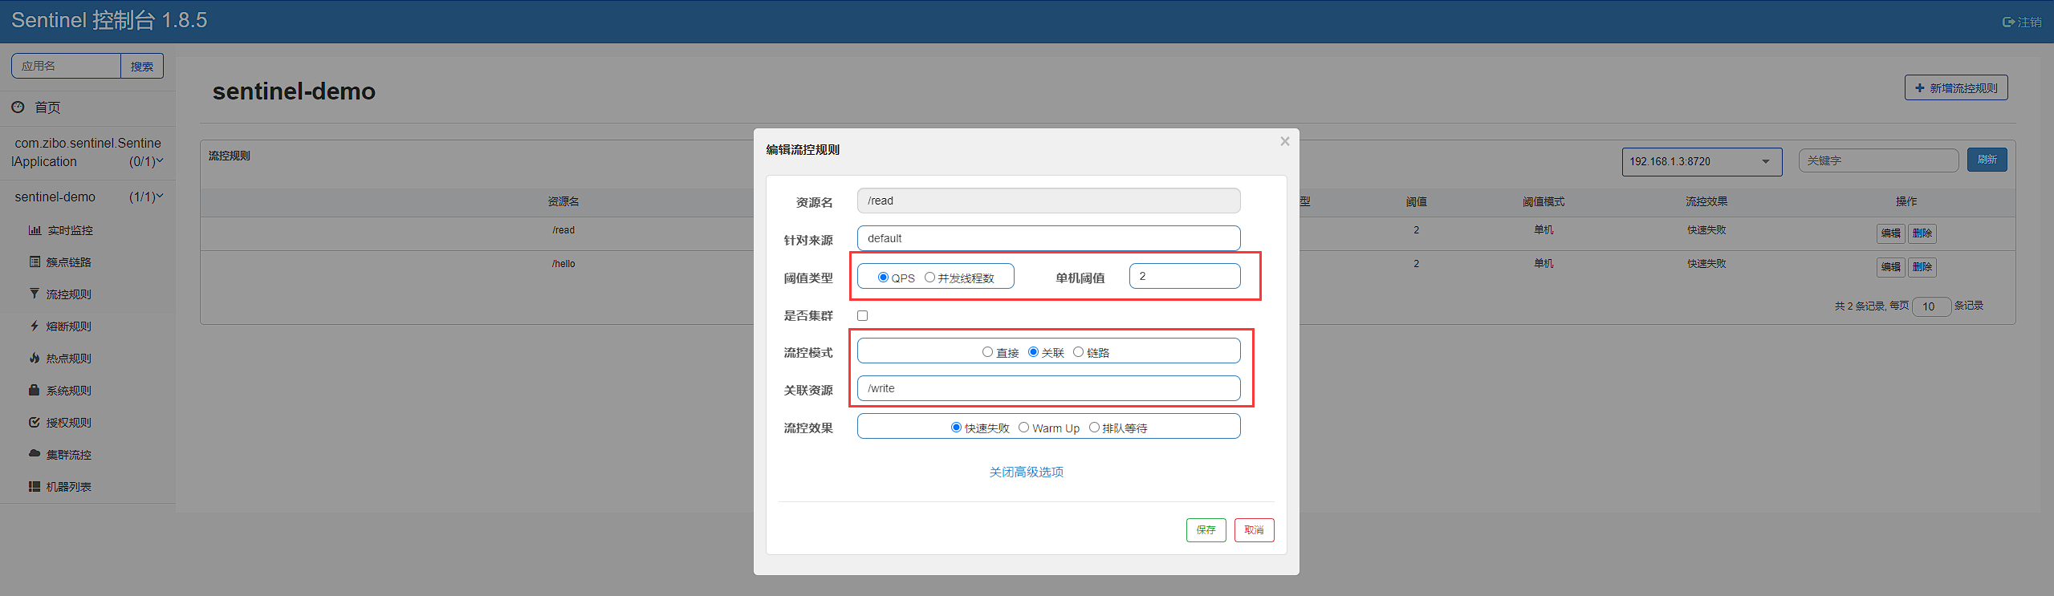Open the 192.168.1.3:8720 machine dropdown
Screen dimensions: 2054x596
pos(1702,161)
